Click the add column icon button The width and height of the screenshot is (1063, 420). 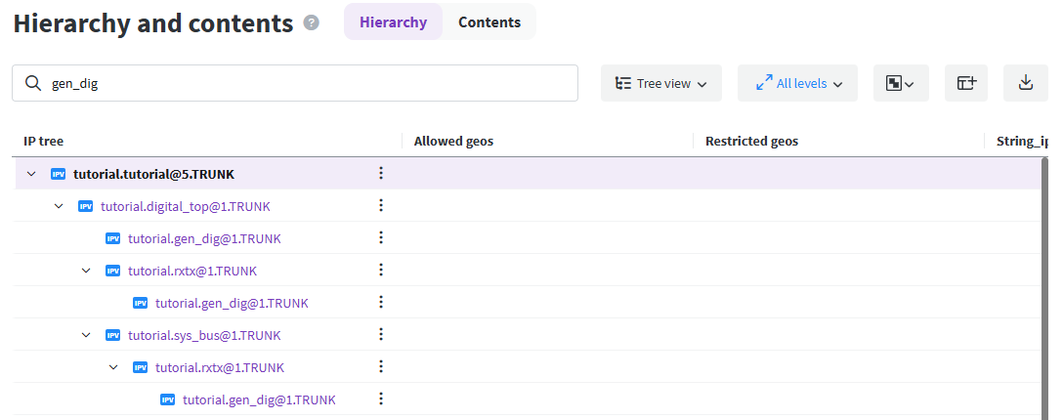(x=966, y=83)
